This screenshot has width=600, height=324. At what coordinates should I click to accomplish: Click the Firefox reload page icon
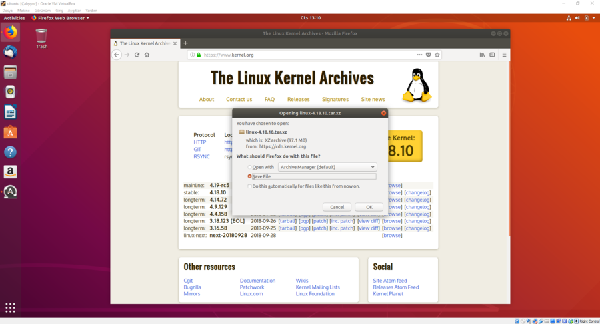click(x=137, y=55)
